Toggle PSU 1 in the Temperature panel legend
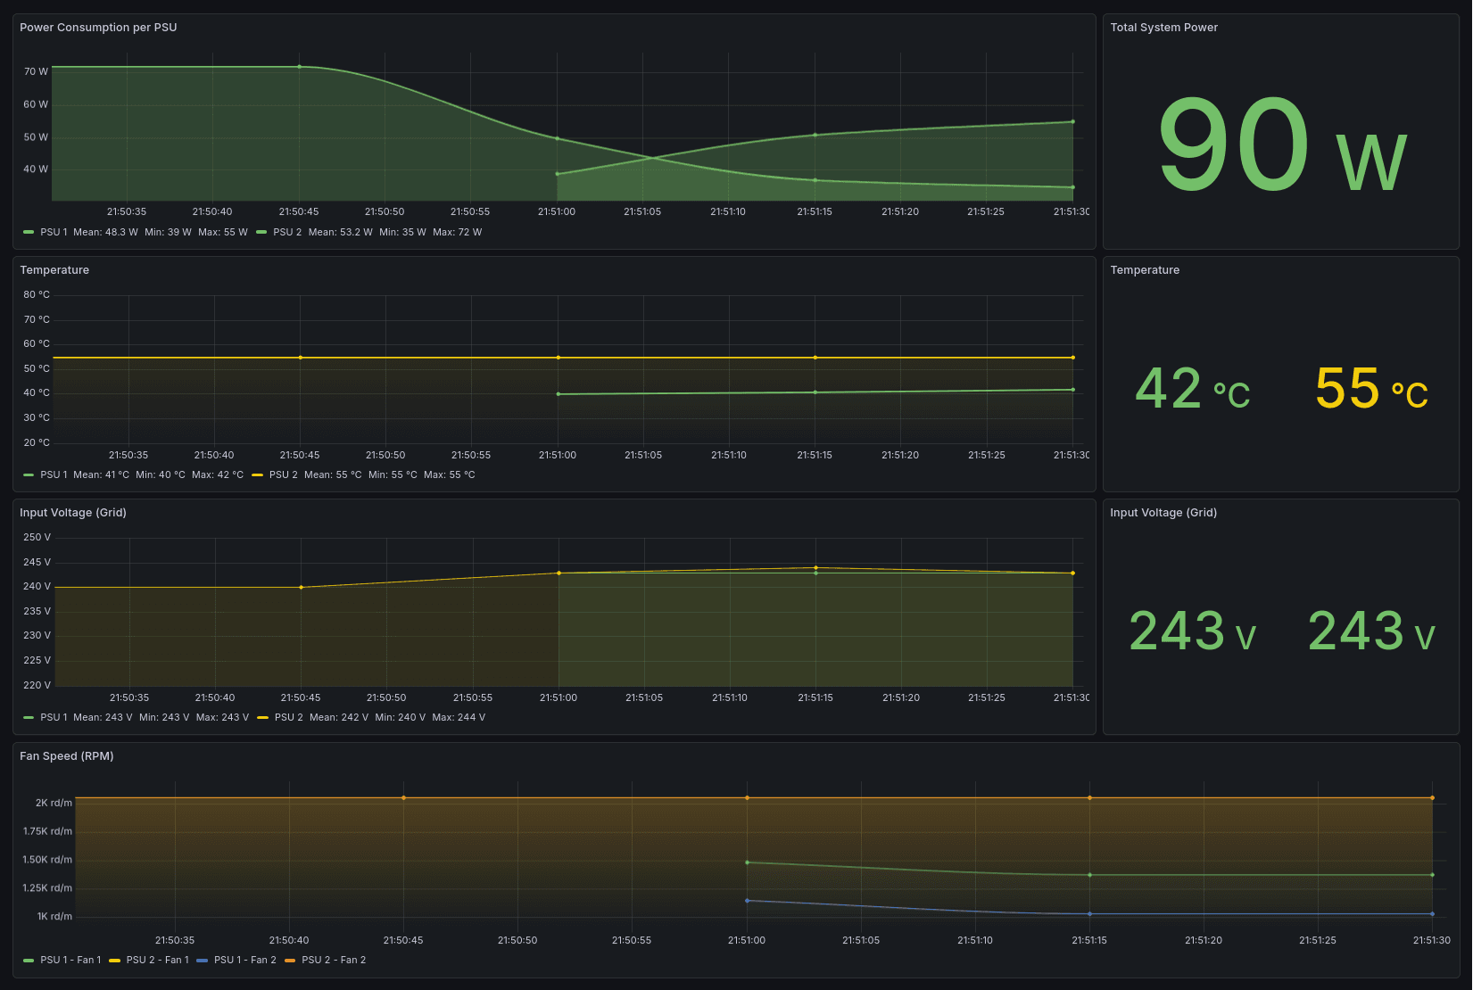The height and width of the screenshot is (990, 1473). click(54, 474)
